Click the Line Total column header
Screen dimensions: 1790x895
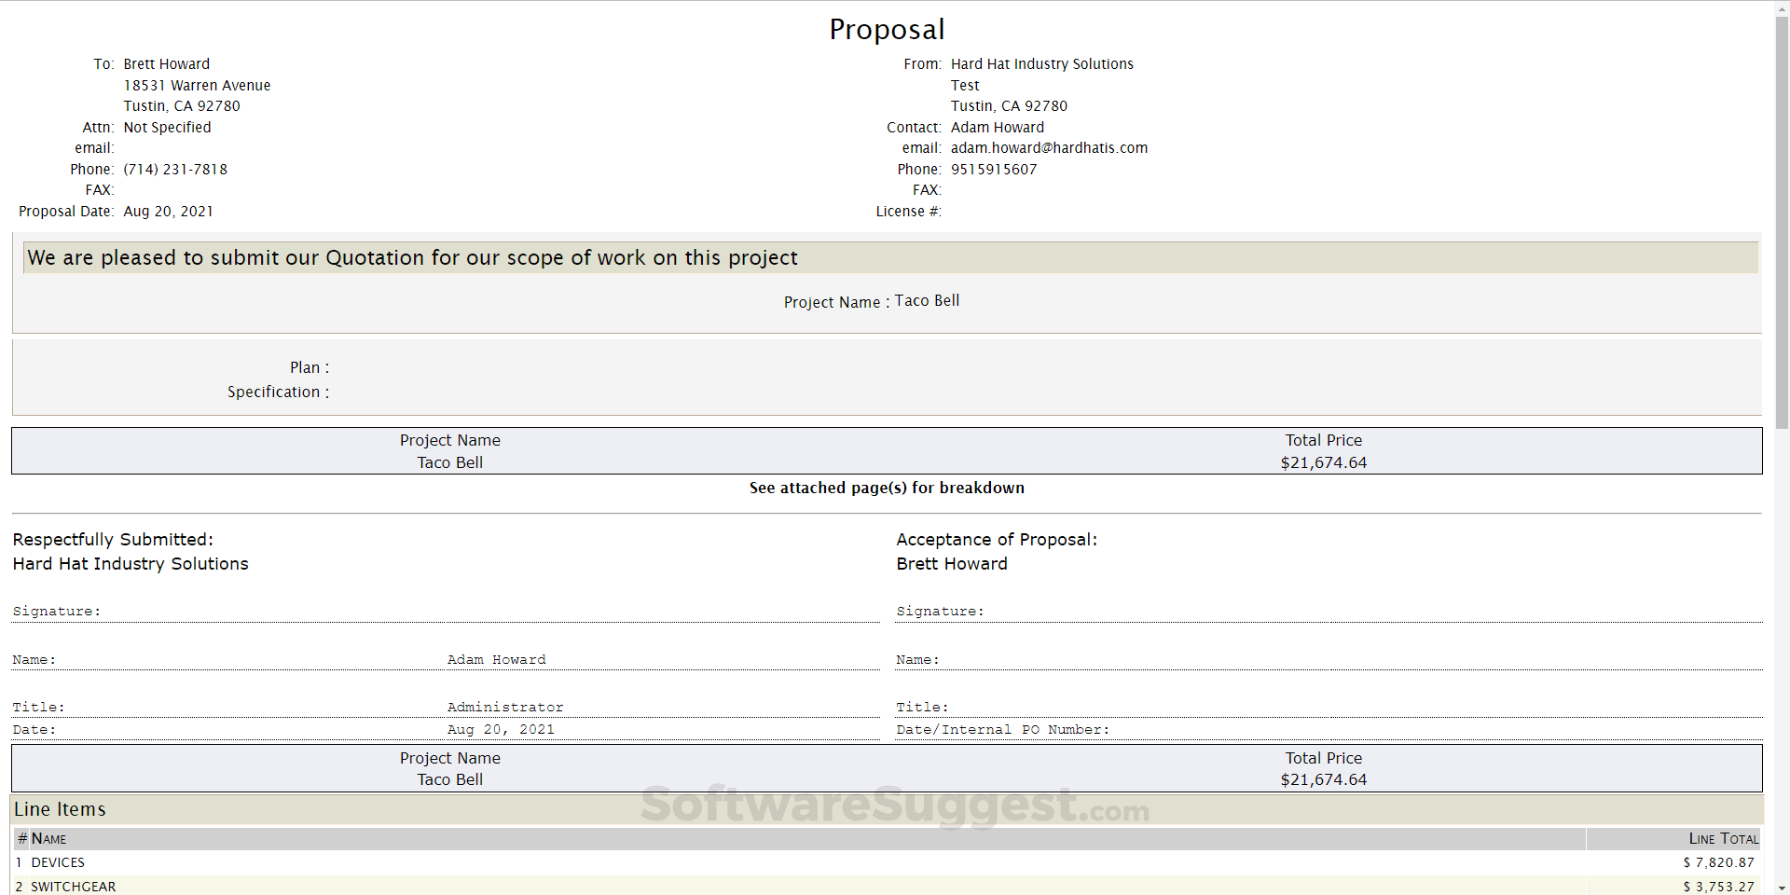pos(1723,839)
